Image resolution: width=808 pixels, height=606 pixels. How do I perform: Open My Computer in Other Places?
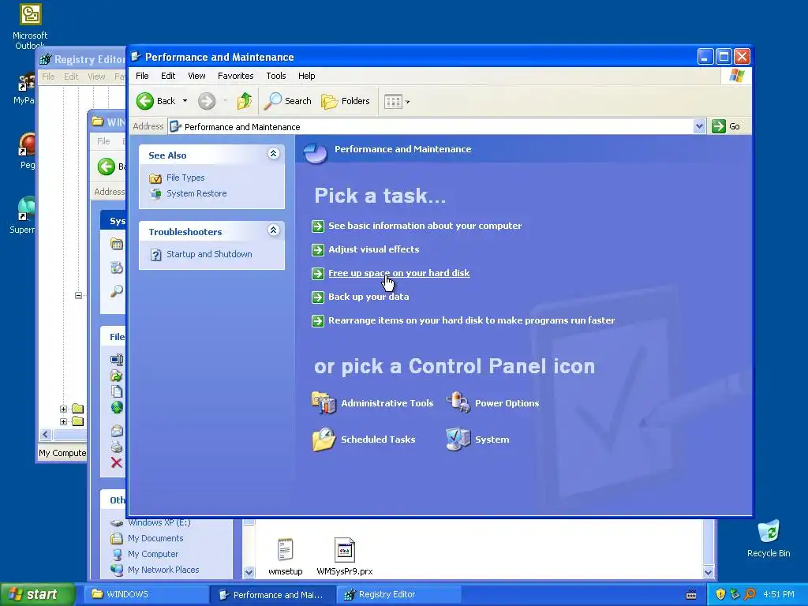(153, 555)
